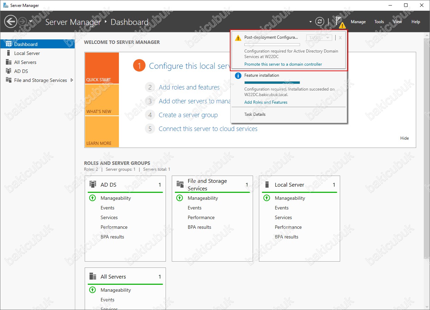Open the Manage menu

tap(358, 22)
